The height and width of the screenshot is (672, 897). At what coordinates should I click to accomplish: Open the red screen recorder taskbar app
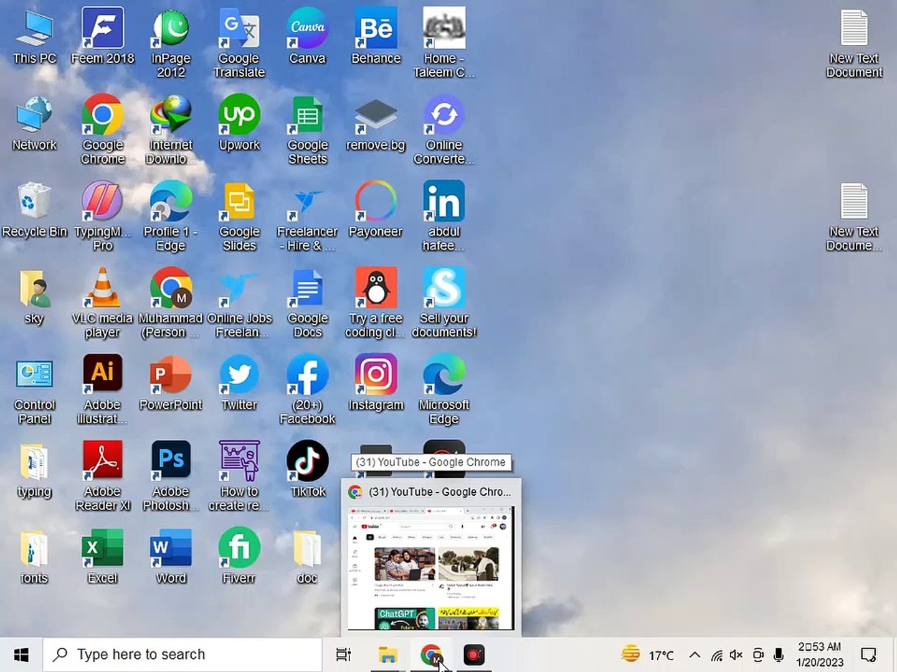coord(474,655)
